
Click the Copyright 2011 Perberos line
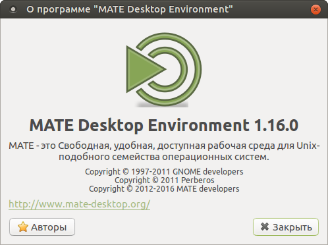tap(165, 180)
